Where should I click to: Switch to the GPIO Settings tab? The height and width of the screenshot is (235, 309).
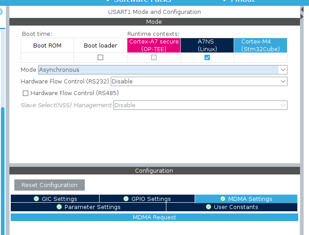pyautogui.click(x=147, y=199)
